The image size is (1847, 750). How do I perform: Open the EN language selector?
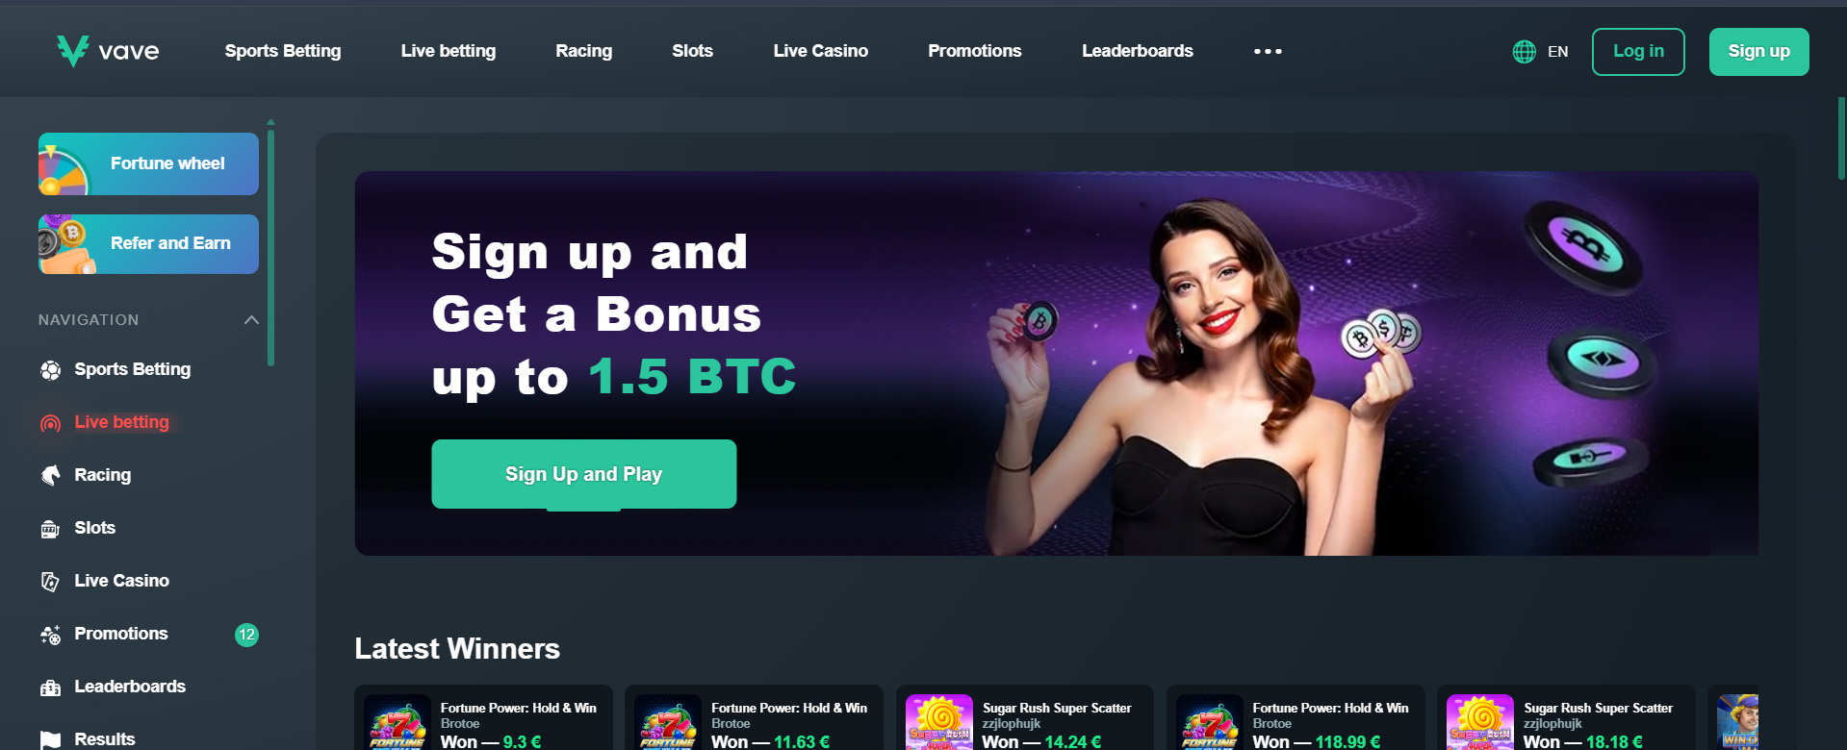(x=1557, y=52)
